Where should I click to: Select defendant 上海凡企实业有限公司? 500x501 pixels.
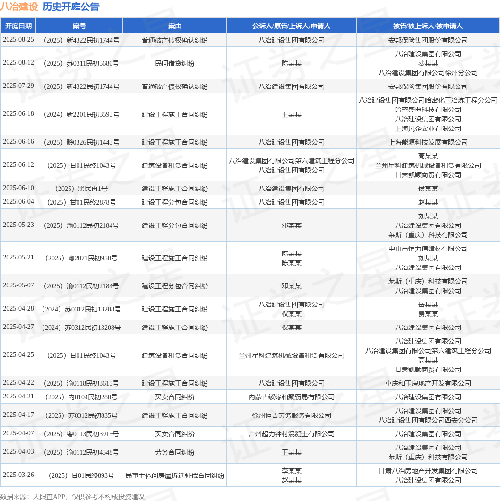(428, 129)
